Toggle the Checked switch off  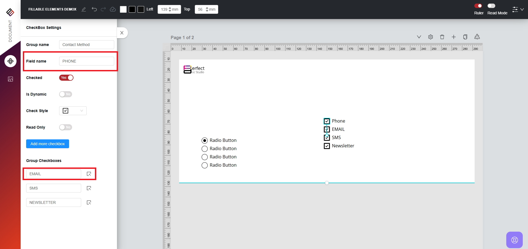click(x=66, y=78)
